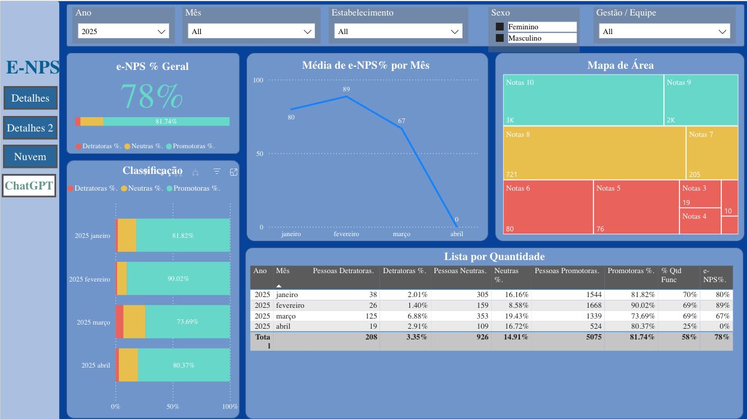Viewport: 747px width, 419px height.
Task: Open the Estabelecimento dropdown
Action: click(398, 31)
